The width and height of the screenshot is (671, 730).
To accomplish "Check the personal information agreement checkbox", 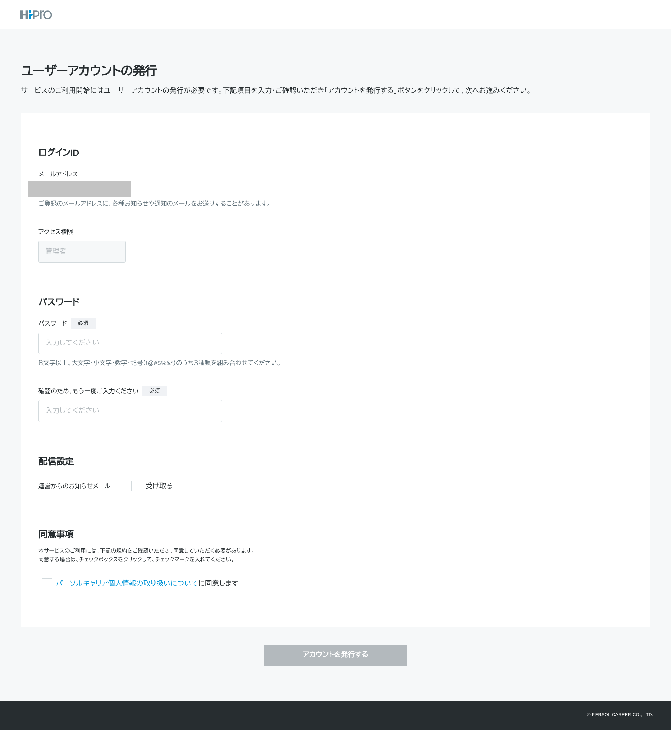I will [47, 583].
